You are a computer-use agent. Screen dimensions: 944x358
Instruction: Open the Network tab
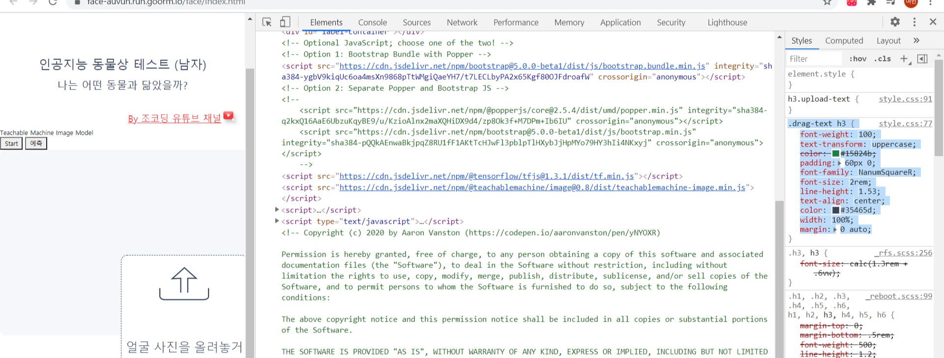pos(462,23)
